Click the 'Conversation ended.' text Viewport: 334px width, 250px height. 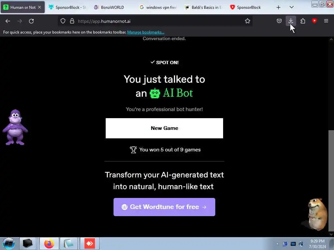pyautogui.click(x=164, y=39)
